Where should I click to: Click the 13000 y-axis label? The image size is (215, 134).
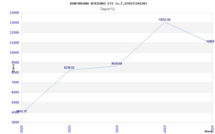click(x=14, y=23)
